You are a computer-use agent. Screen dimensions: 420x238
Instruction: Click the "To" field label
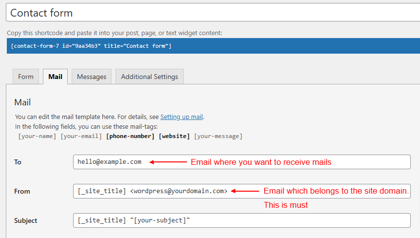click(18, 162)
